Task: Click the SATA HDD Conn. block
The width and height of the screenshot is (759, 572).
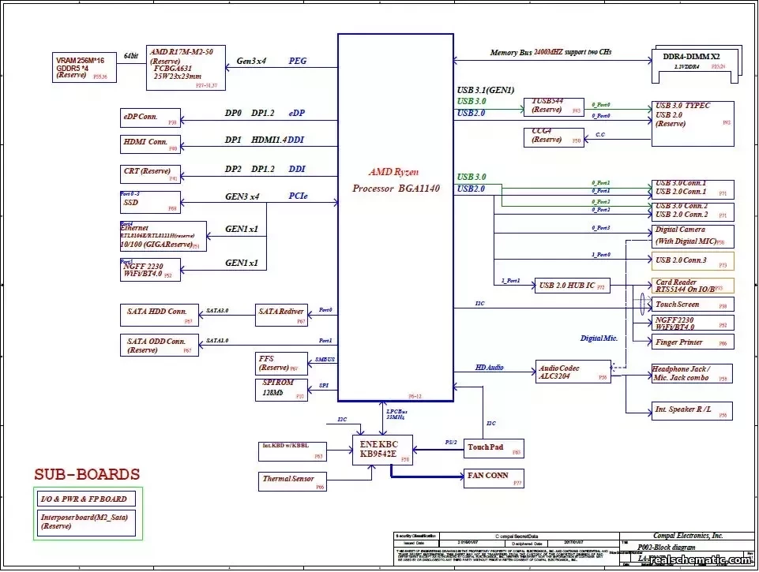Action: (159, 315)
